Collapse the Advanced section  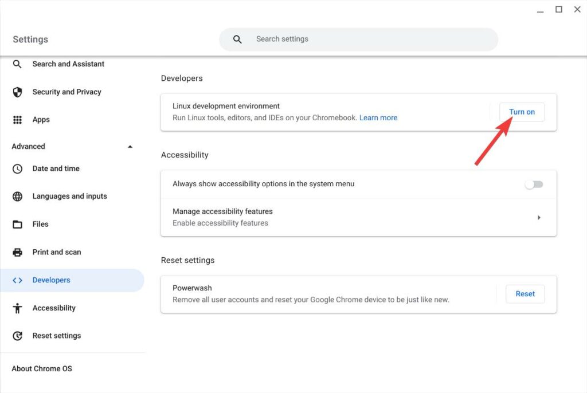(x=130, y=146)
